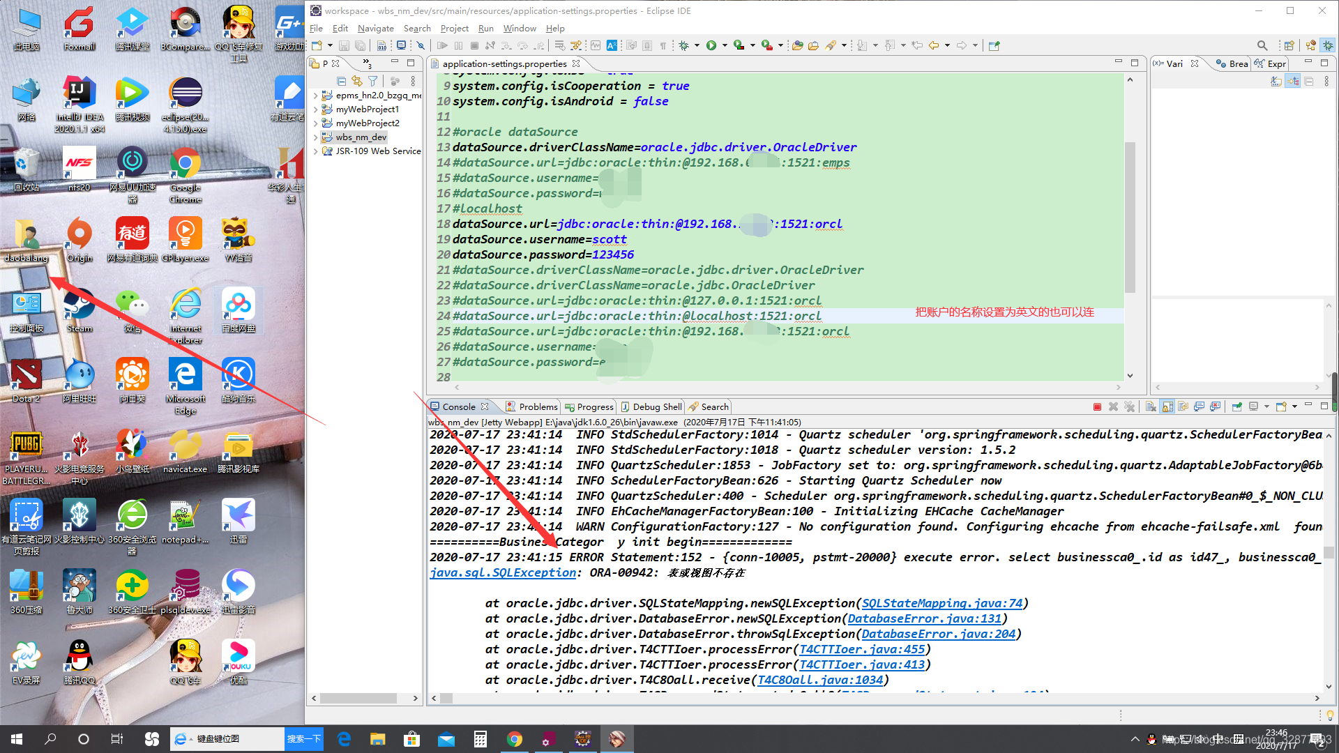Screen dimensions: 1339x753
Task: Click the Skip All Breakpoints icon
Action: [420, 45]
